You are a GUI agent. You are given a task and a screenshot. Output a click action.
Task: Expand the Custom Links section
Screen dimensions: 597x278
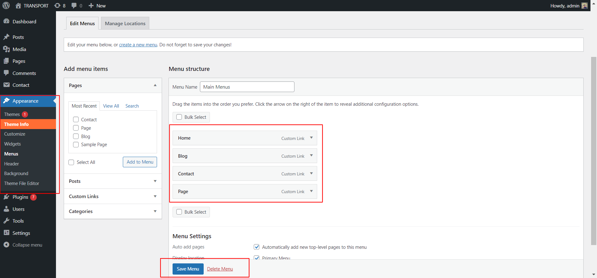pos(155,197)
